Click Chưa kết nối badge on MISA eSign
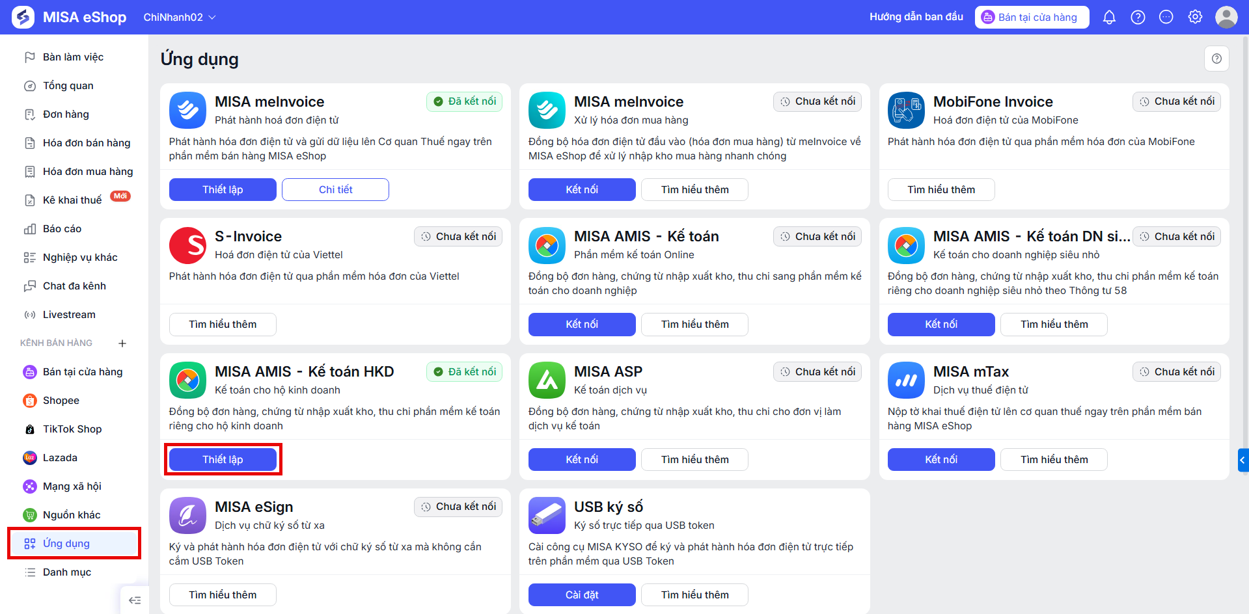 coord(458,507)
